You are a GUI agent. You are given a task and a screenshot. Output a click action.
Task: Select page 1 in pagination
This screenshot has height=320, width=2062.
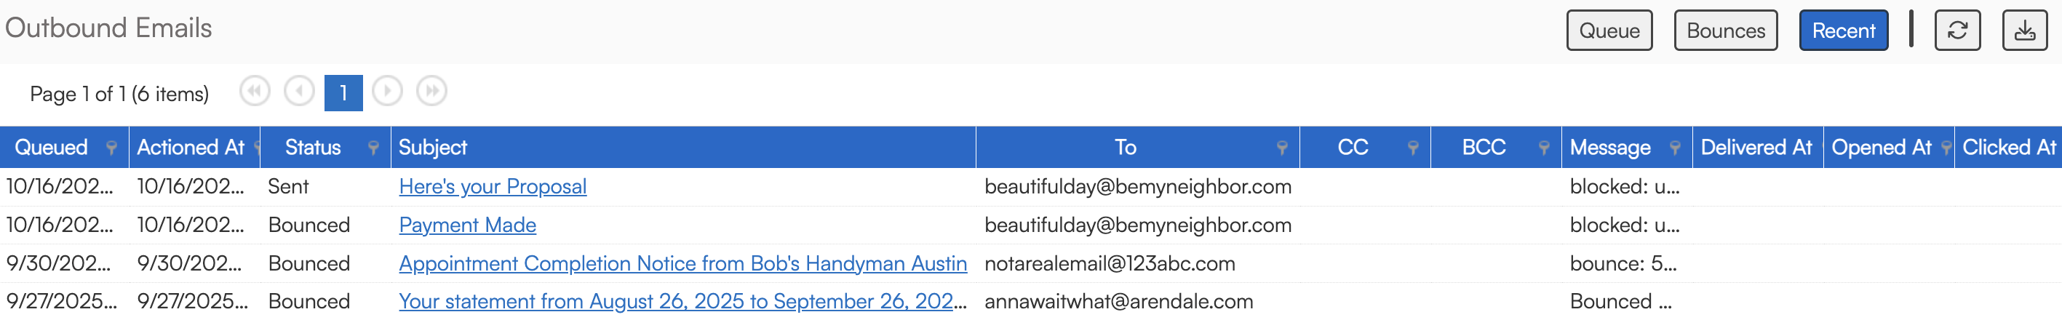[343, 93]
